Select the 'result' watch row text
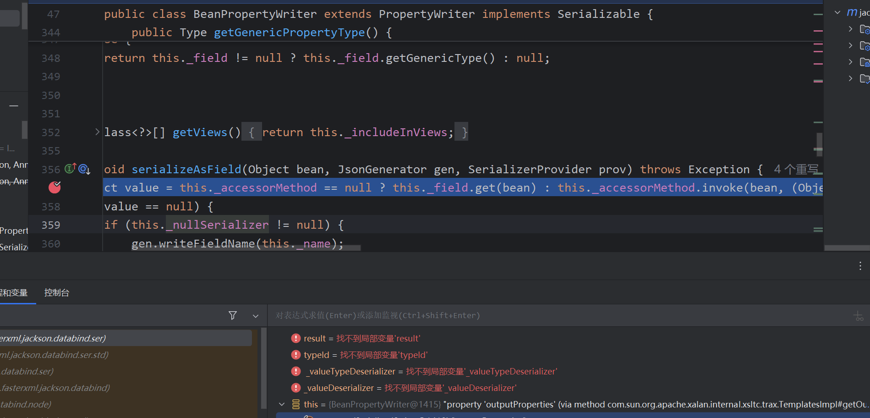This screenshot has width=870, height=418. tap(362, 338)
